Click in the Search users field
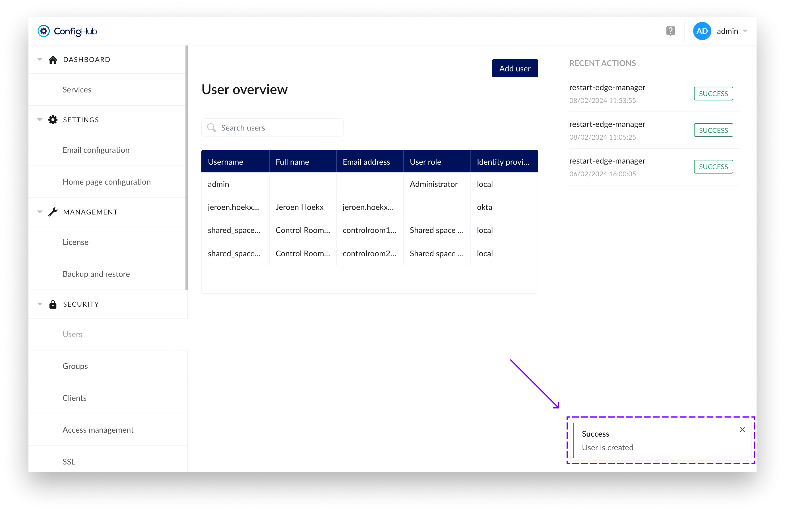 coord(280,128)
